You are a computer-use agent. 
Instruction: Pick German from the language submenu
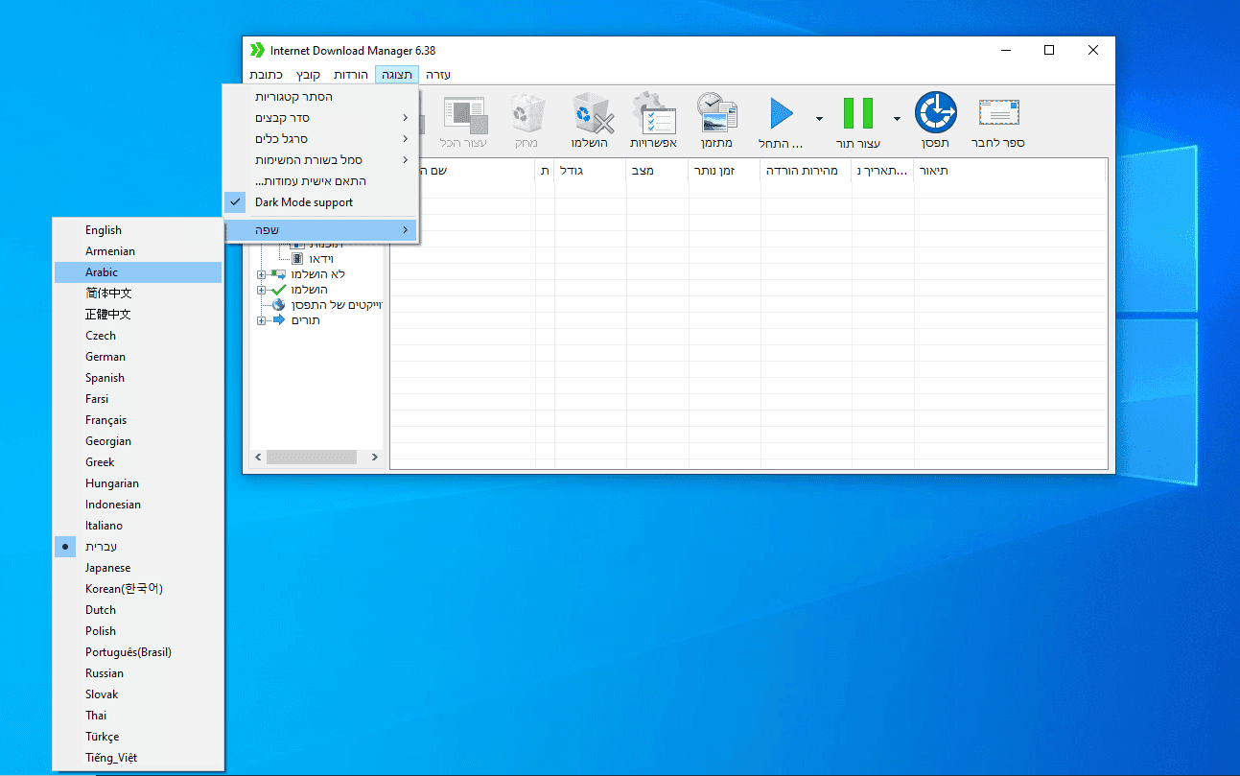pyautogui.click(x=138, y=357)
